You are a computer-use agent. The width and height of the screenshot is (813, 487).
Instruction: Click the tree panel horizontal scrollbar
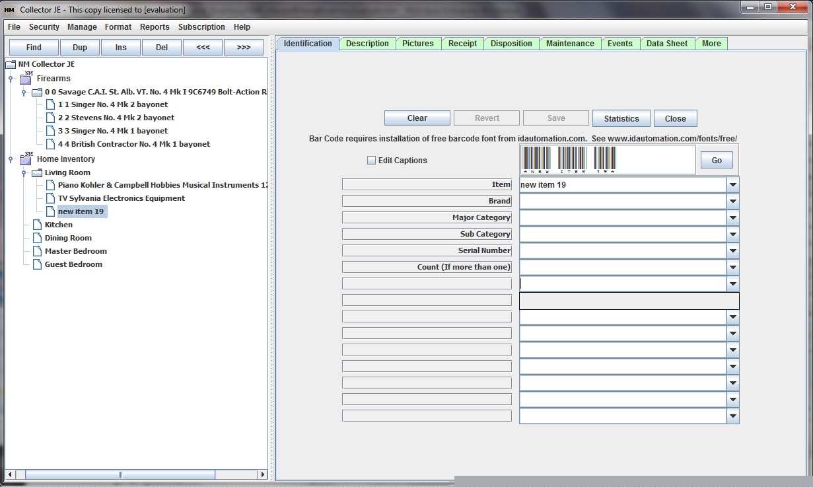click(x=119, y=474)
